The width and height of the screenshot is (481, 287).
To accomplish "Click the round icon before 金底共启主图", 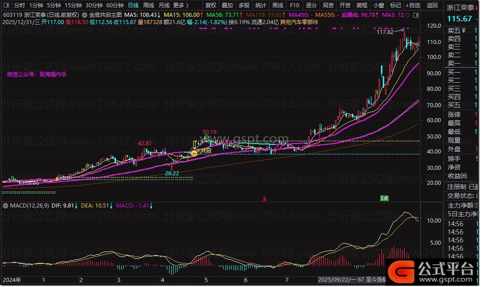I will coord(85,15).
